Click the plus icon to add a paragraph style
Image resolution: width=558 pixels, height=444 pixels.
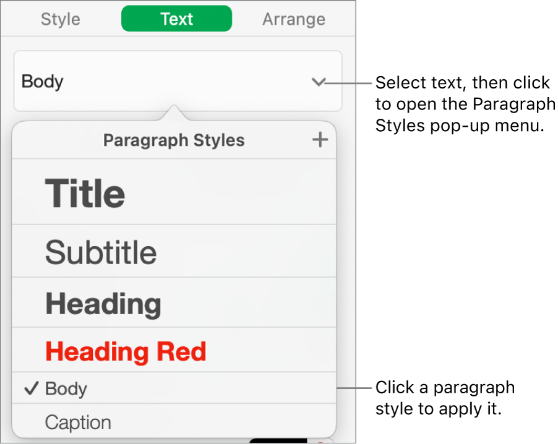point(320,140)
